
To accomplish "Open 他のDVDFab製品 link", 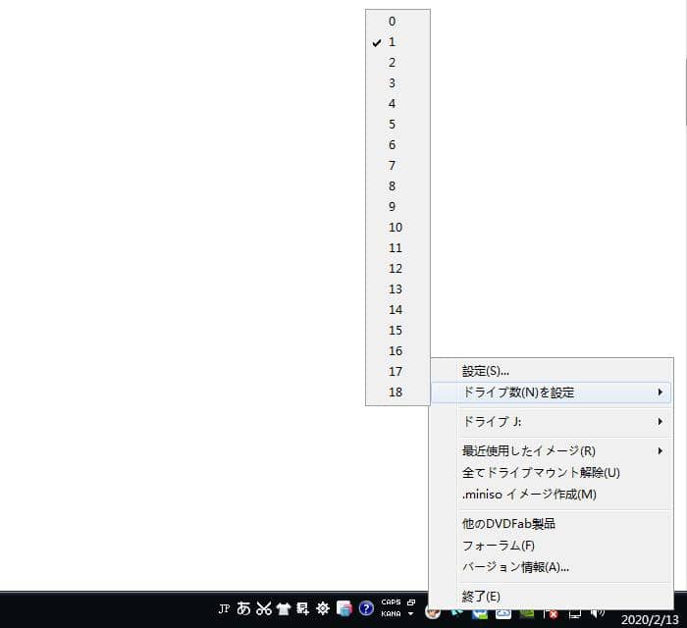I will [552, 524].
